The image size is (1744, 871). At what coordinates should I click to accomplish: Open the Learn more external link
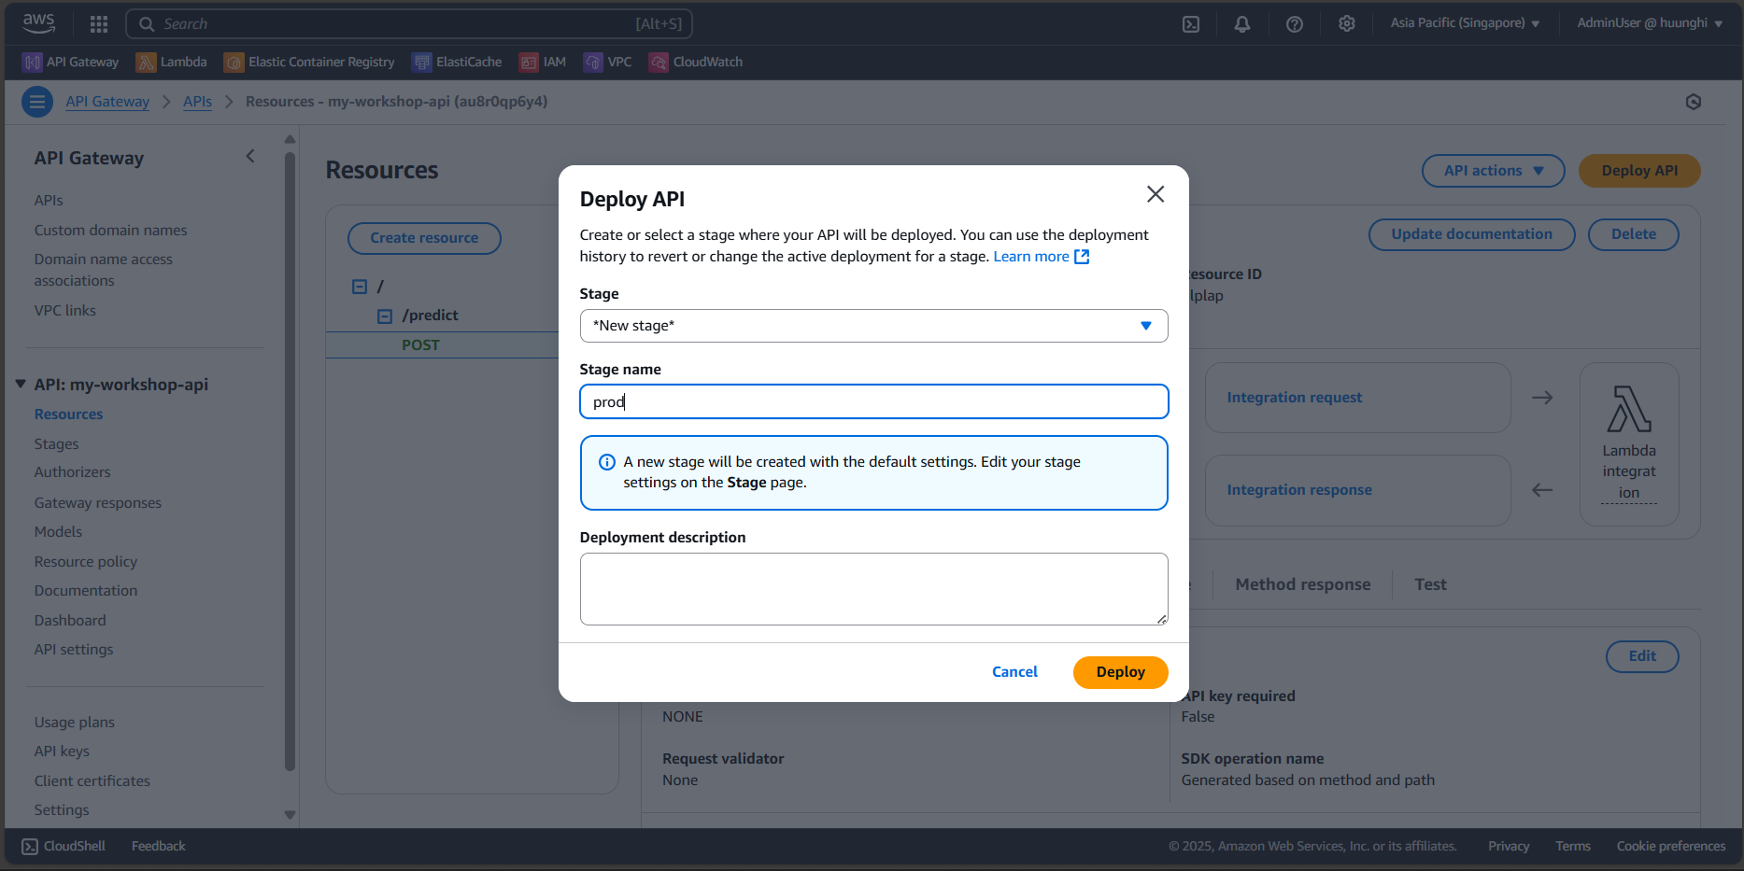point(1041,257)
